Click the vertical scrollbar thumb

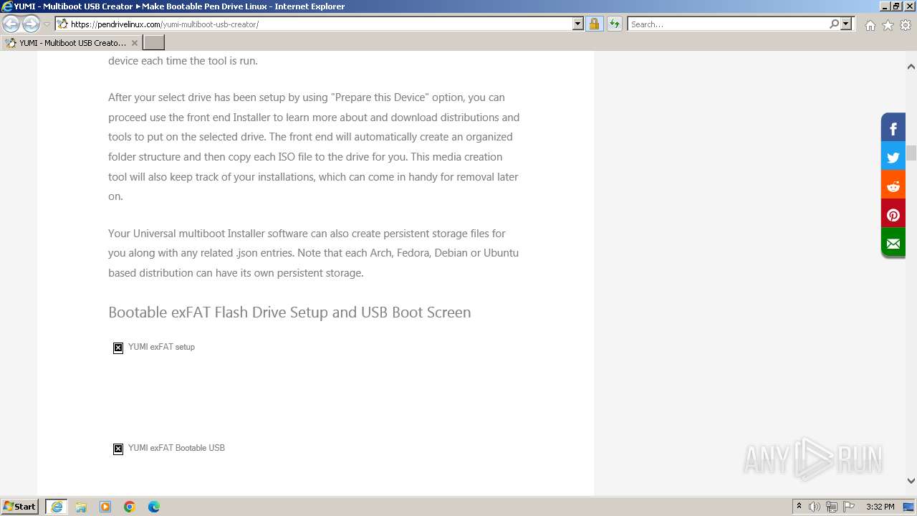pos(911,153)
